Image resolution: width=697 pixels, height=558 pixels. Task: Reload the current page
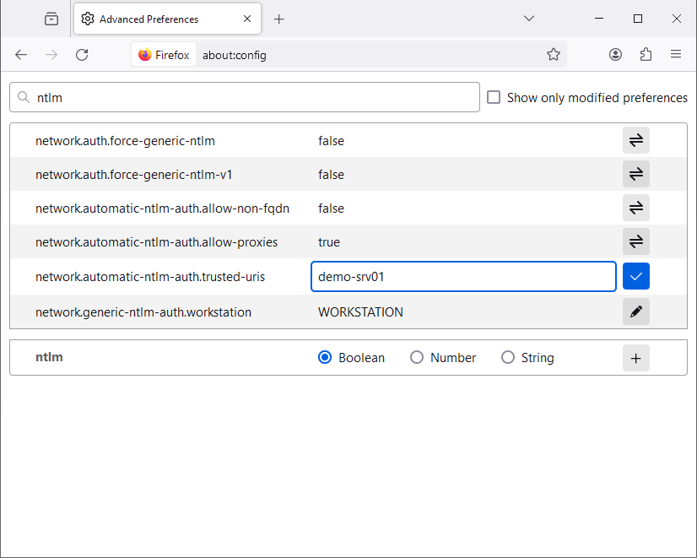82,55
